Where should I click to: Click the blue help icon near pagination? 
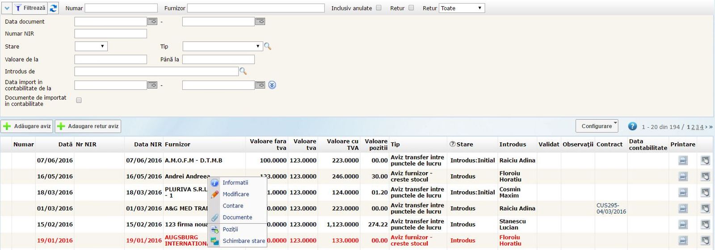coord(632,126)
